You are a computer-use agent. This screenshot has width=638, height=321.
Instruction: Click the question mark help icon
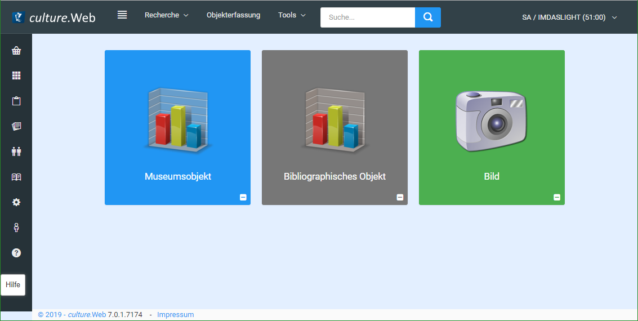click(x=16, y=253)
